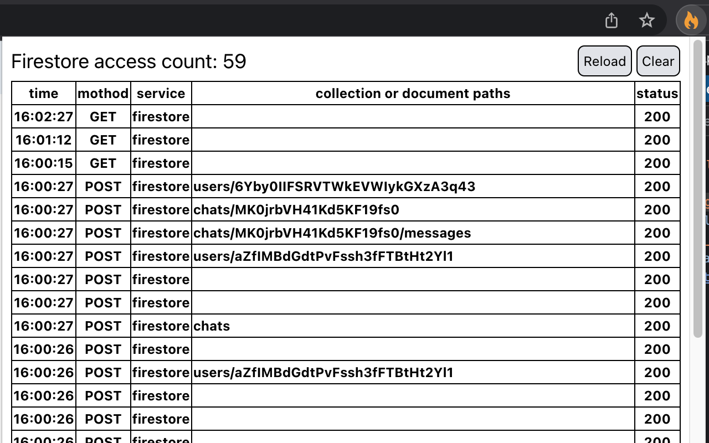Click the Firestore access count heading
The height and width of the screenshot is (443, 709).
pyautogui.click(x=129, y=61)
